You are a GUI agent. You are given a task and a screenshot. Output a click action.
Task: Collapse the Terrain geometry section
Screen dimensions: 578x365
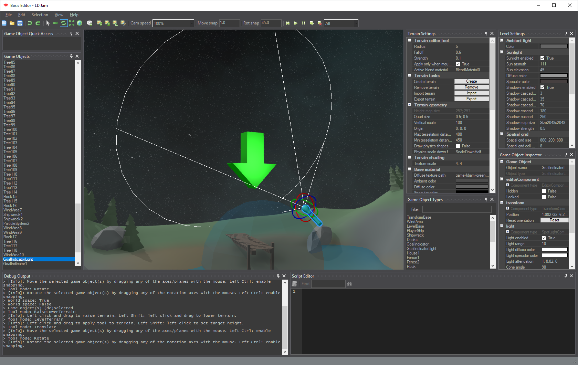(410, 105)
